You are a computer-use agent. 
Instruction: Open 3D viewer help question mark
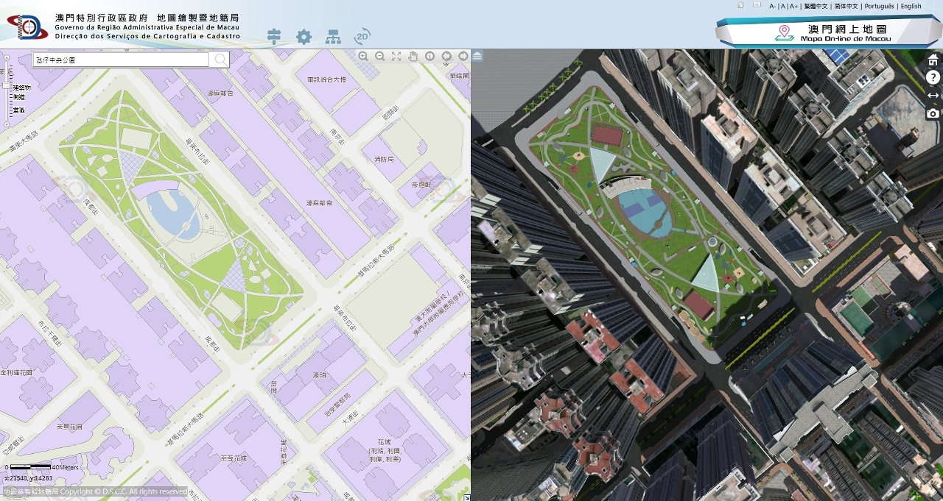pyautogui.click(x=933, y=77)
